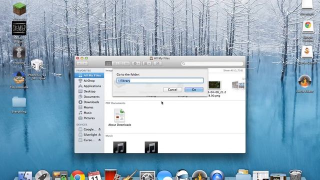The height and width of the screenshot is (180, 320).
Task: Click Cancel in the Go to folder dialog
Action: coord(172,89)
